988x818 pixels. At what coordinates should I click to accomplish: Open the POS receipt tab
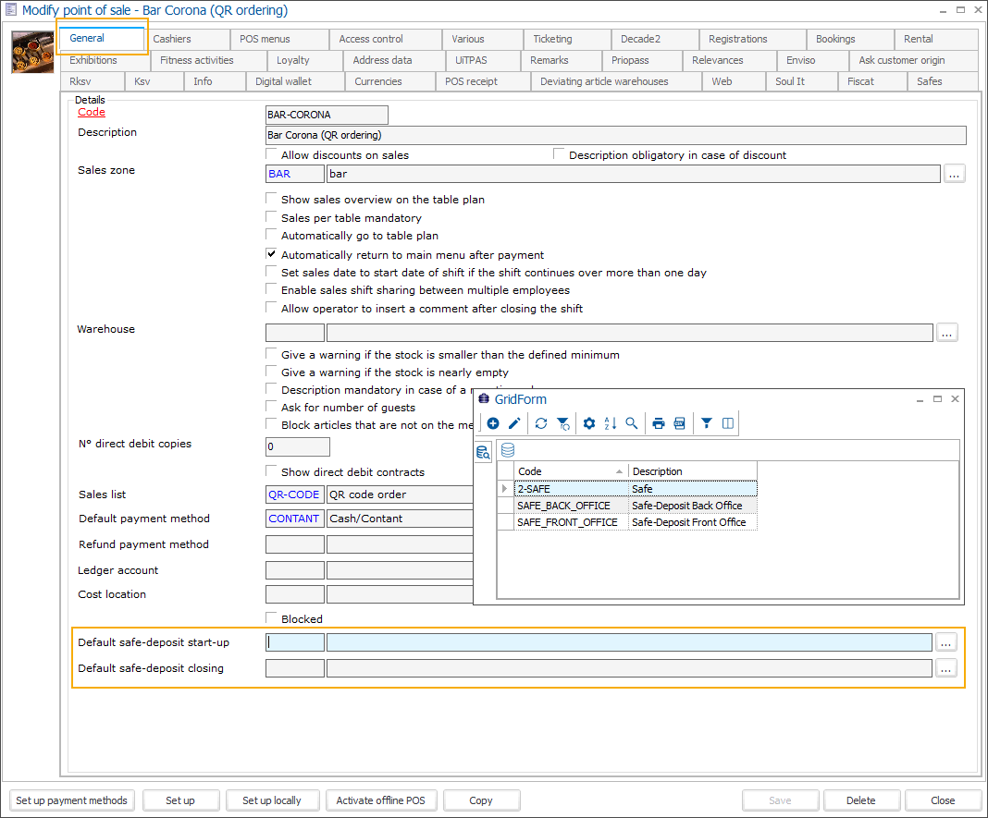click(x=471, y=81)
